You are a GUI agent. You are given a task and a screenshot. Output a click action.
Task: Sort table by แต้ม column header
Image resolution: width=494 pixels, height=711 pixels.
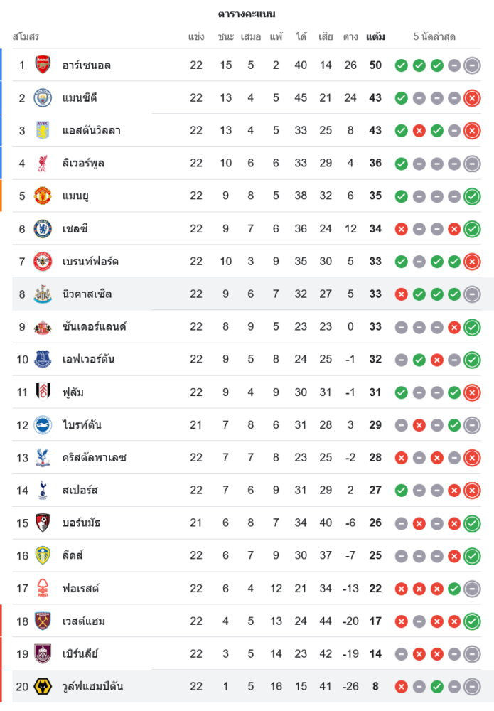[375, 37]
